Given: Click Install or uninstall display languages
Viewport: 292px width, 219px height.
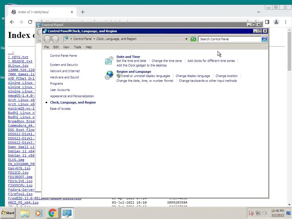Looking at the screenshot, I should (x=145, y=76).
